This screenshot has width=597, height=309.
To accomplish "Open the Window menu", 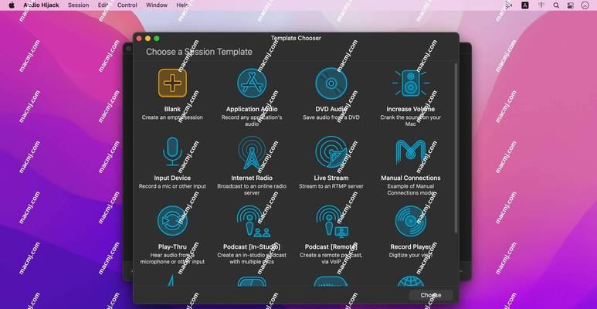I will [157, 5].
